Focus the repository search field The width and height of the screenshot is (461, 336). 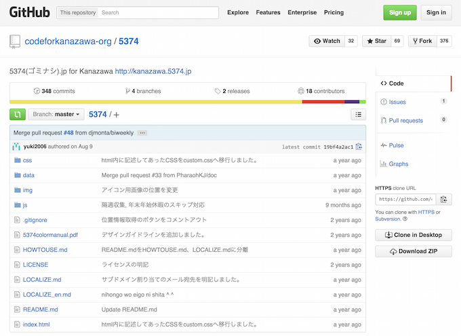click(x=158, y=13)
